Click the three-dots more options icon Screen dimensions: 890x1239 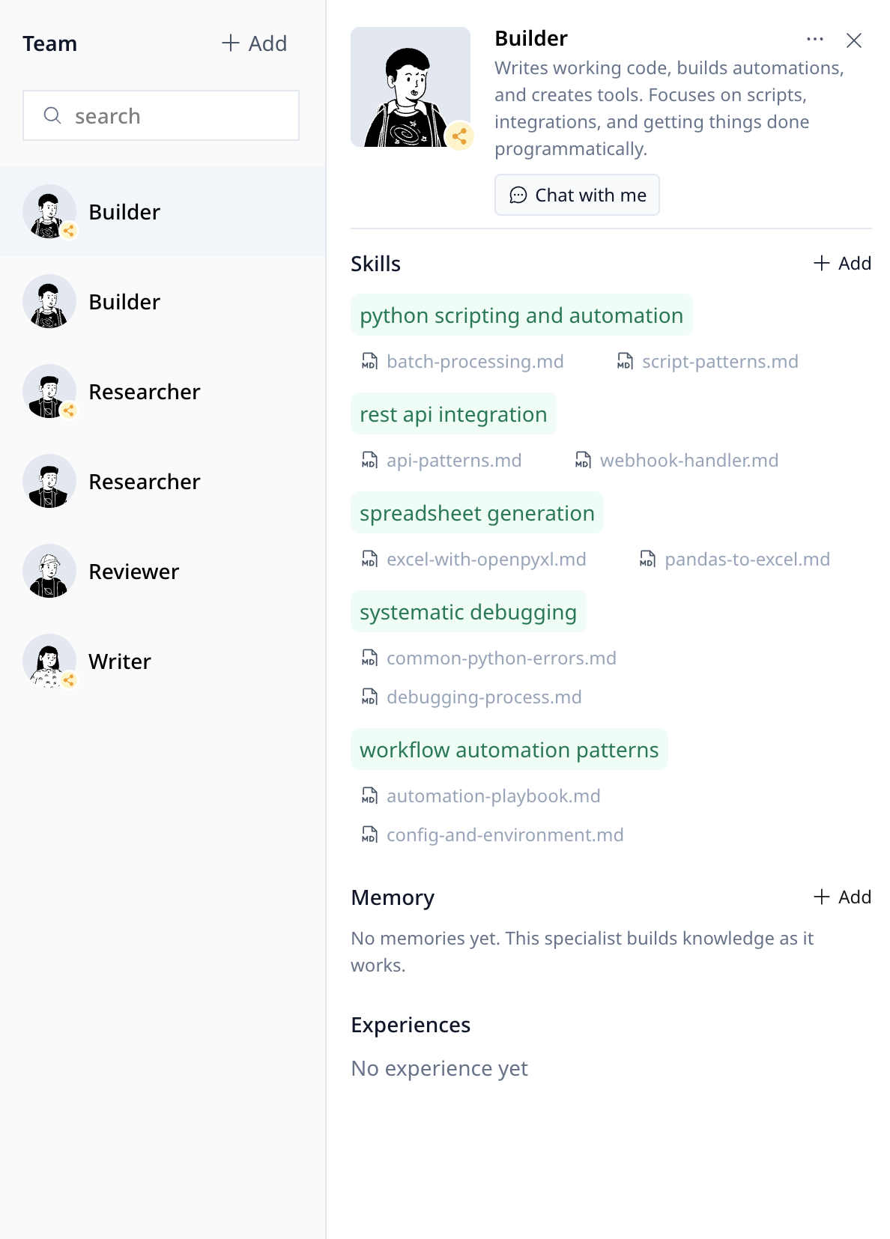pos(815,40)
